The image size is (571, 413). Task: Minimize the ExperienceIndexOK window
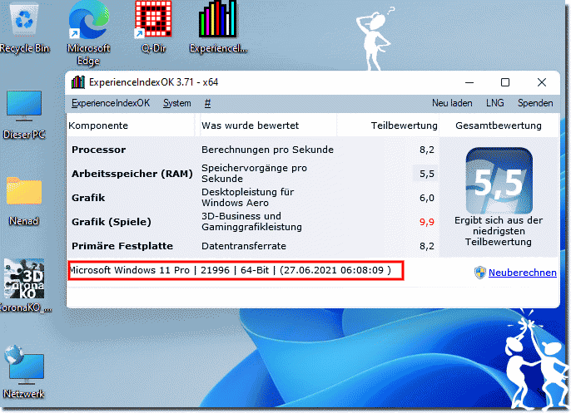click(469, 82)
